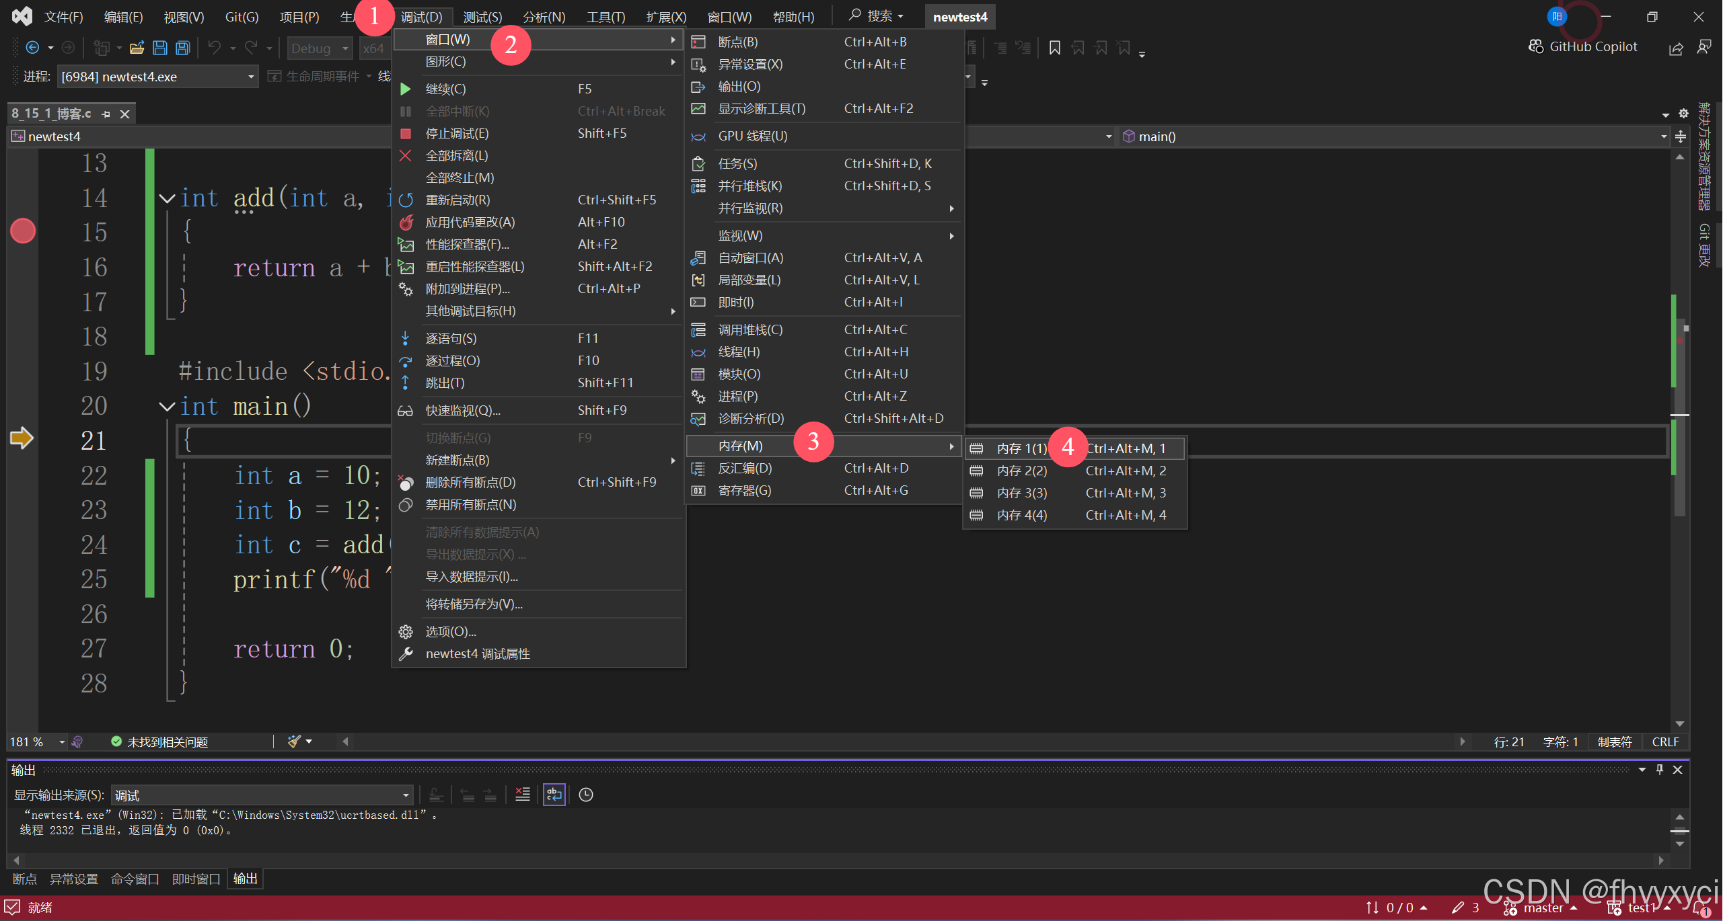Open Exception Settings (异常设置) entry

(824, 64)
